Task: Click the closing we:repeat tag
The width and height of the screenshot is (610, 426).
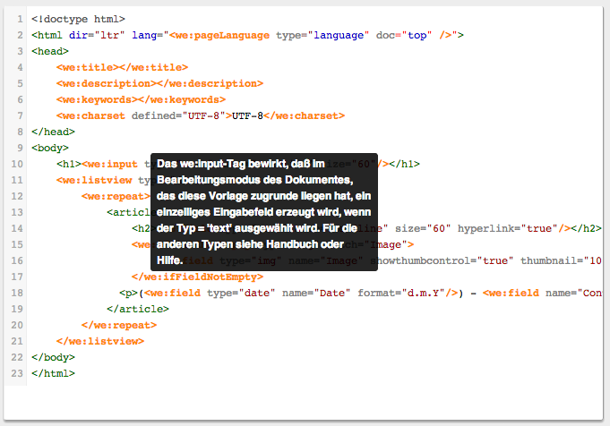Action: click(x=113, y=325)
